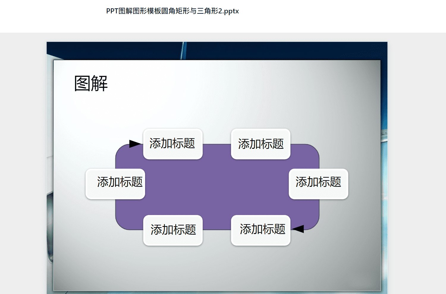Click the top-left 添加标题 box beside the arrow
This screenshot has height=294, width=446.
pyautogui.click(x=173, y=144)
